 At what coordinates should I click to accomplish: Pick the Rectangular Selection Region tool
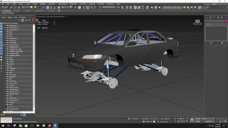(39, 7)
